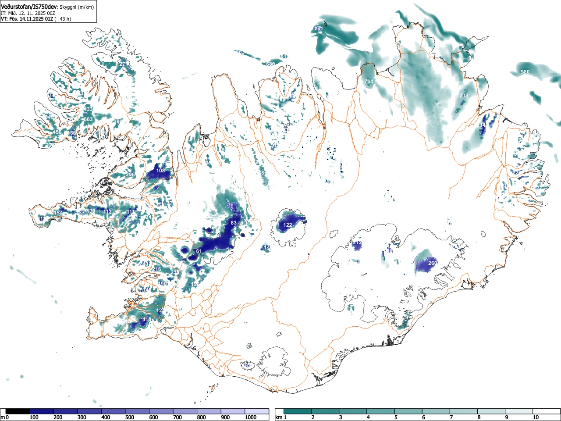
Task: Click the 'IT: Mið. 12. 11. 2025 06Z' line
Action: pyautogui.click(x=28, y=13)
